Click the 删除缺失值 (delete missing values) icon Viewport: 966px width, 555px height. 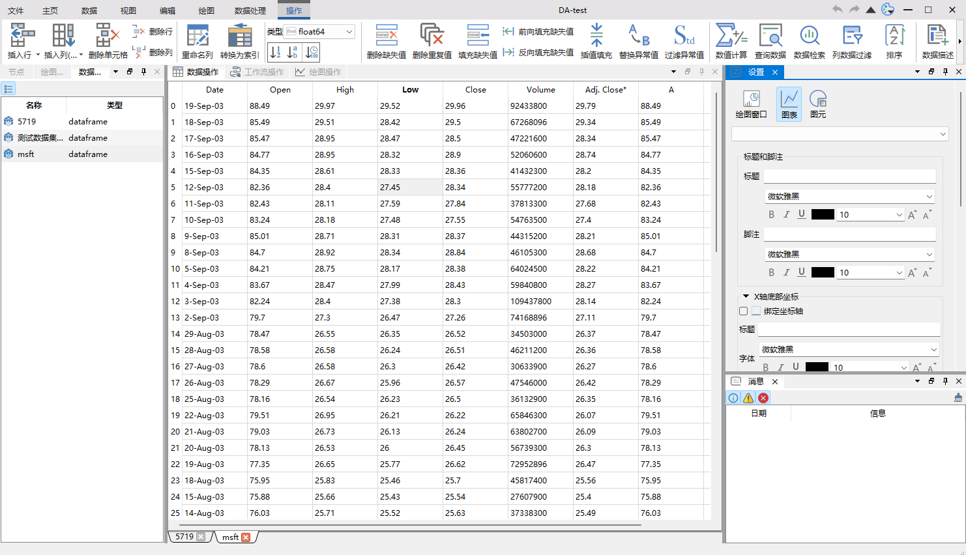coord(386,41)
